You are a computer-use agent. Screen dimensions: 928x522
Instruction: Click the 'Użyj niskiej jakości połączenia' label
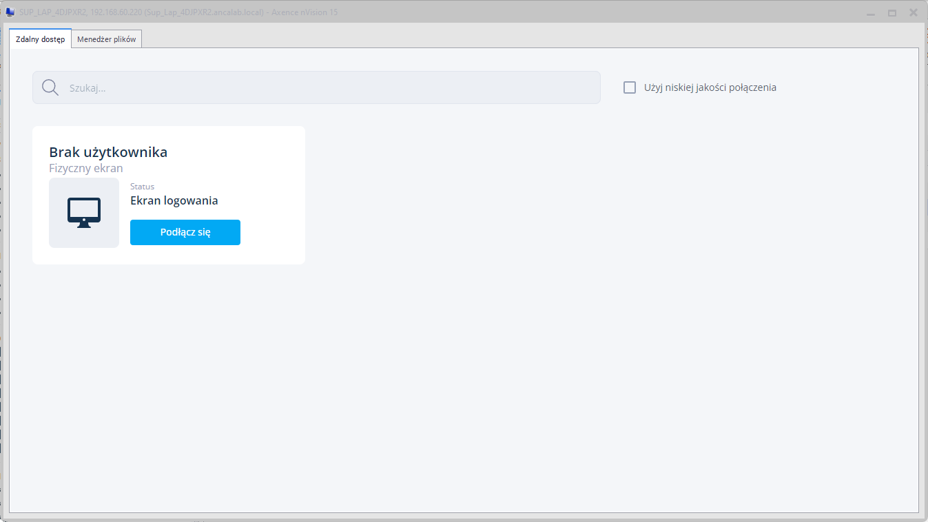(x=710, y=87)
